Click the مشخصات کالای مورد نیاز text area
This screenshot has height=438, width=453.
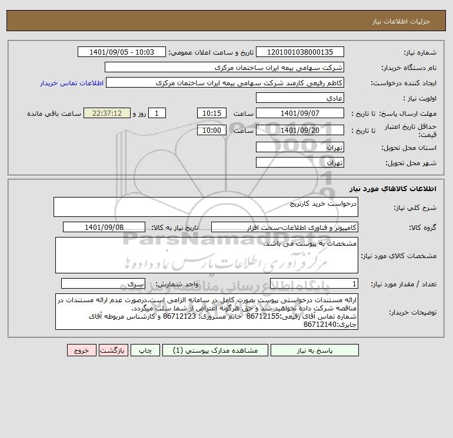pyautogui.click(x=206, y=255)
